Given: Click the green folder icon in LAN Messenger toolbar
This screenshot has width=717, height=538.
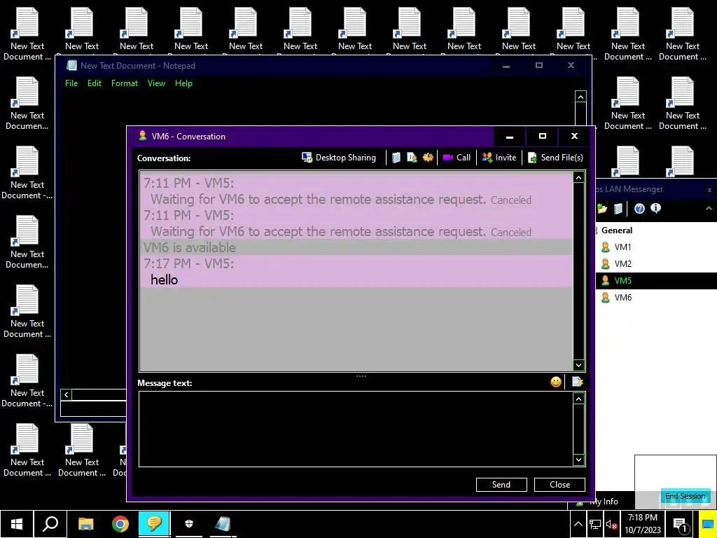Looking at the screenshot, I should 601,209.
